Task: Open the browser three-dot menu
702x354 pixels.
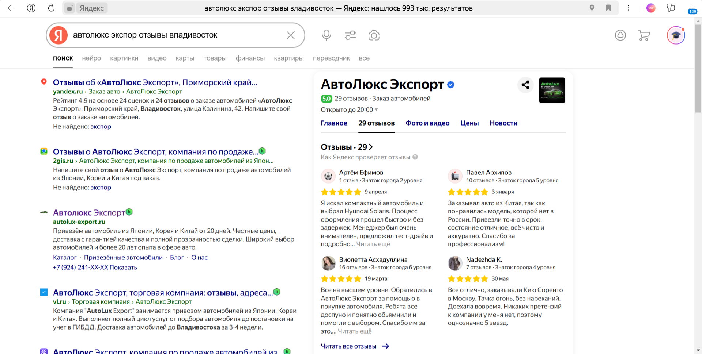Action: tap(629, 8)
